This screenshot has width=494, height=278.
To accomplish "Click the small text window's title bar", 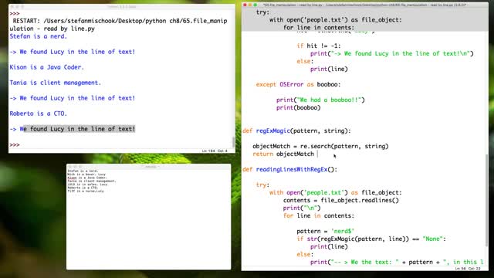I will tap(148, 166).
